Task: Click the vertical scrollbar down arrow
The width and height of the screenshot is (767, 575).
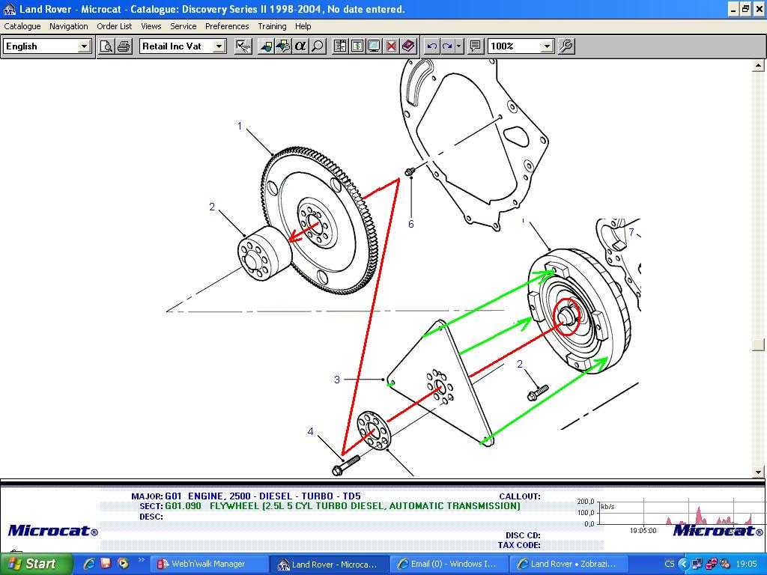Action: point(758,472)
